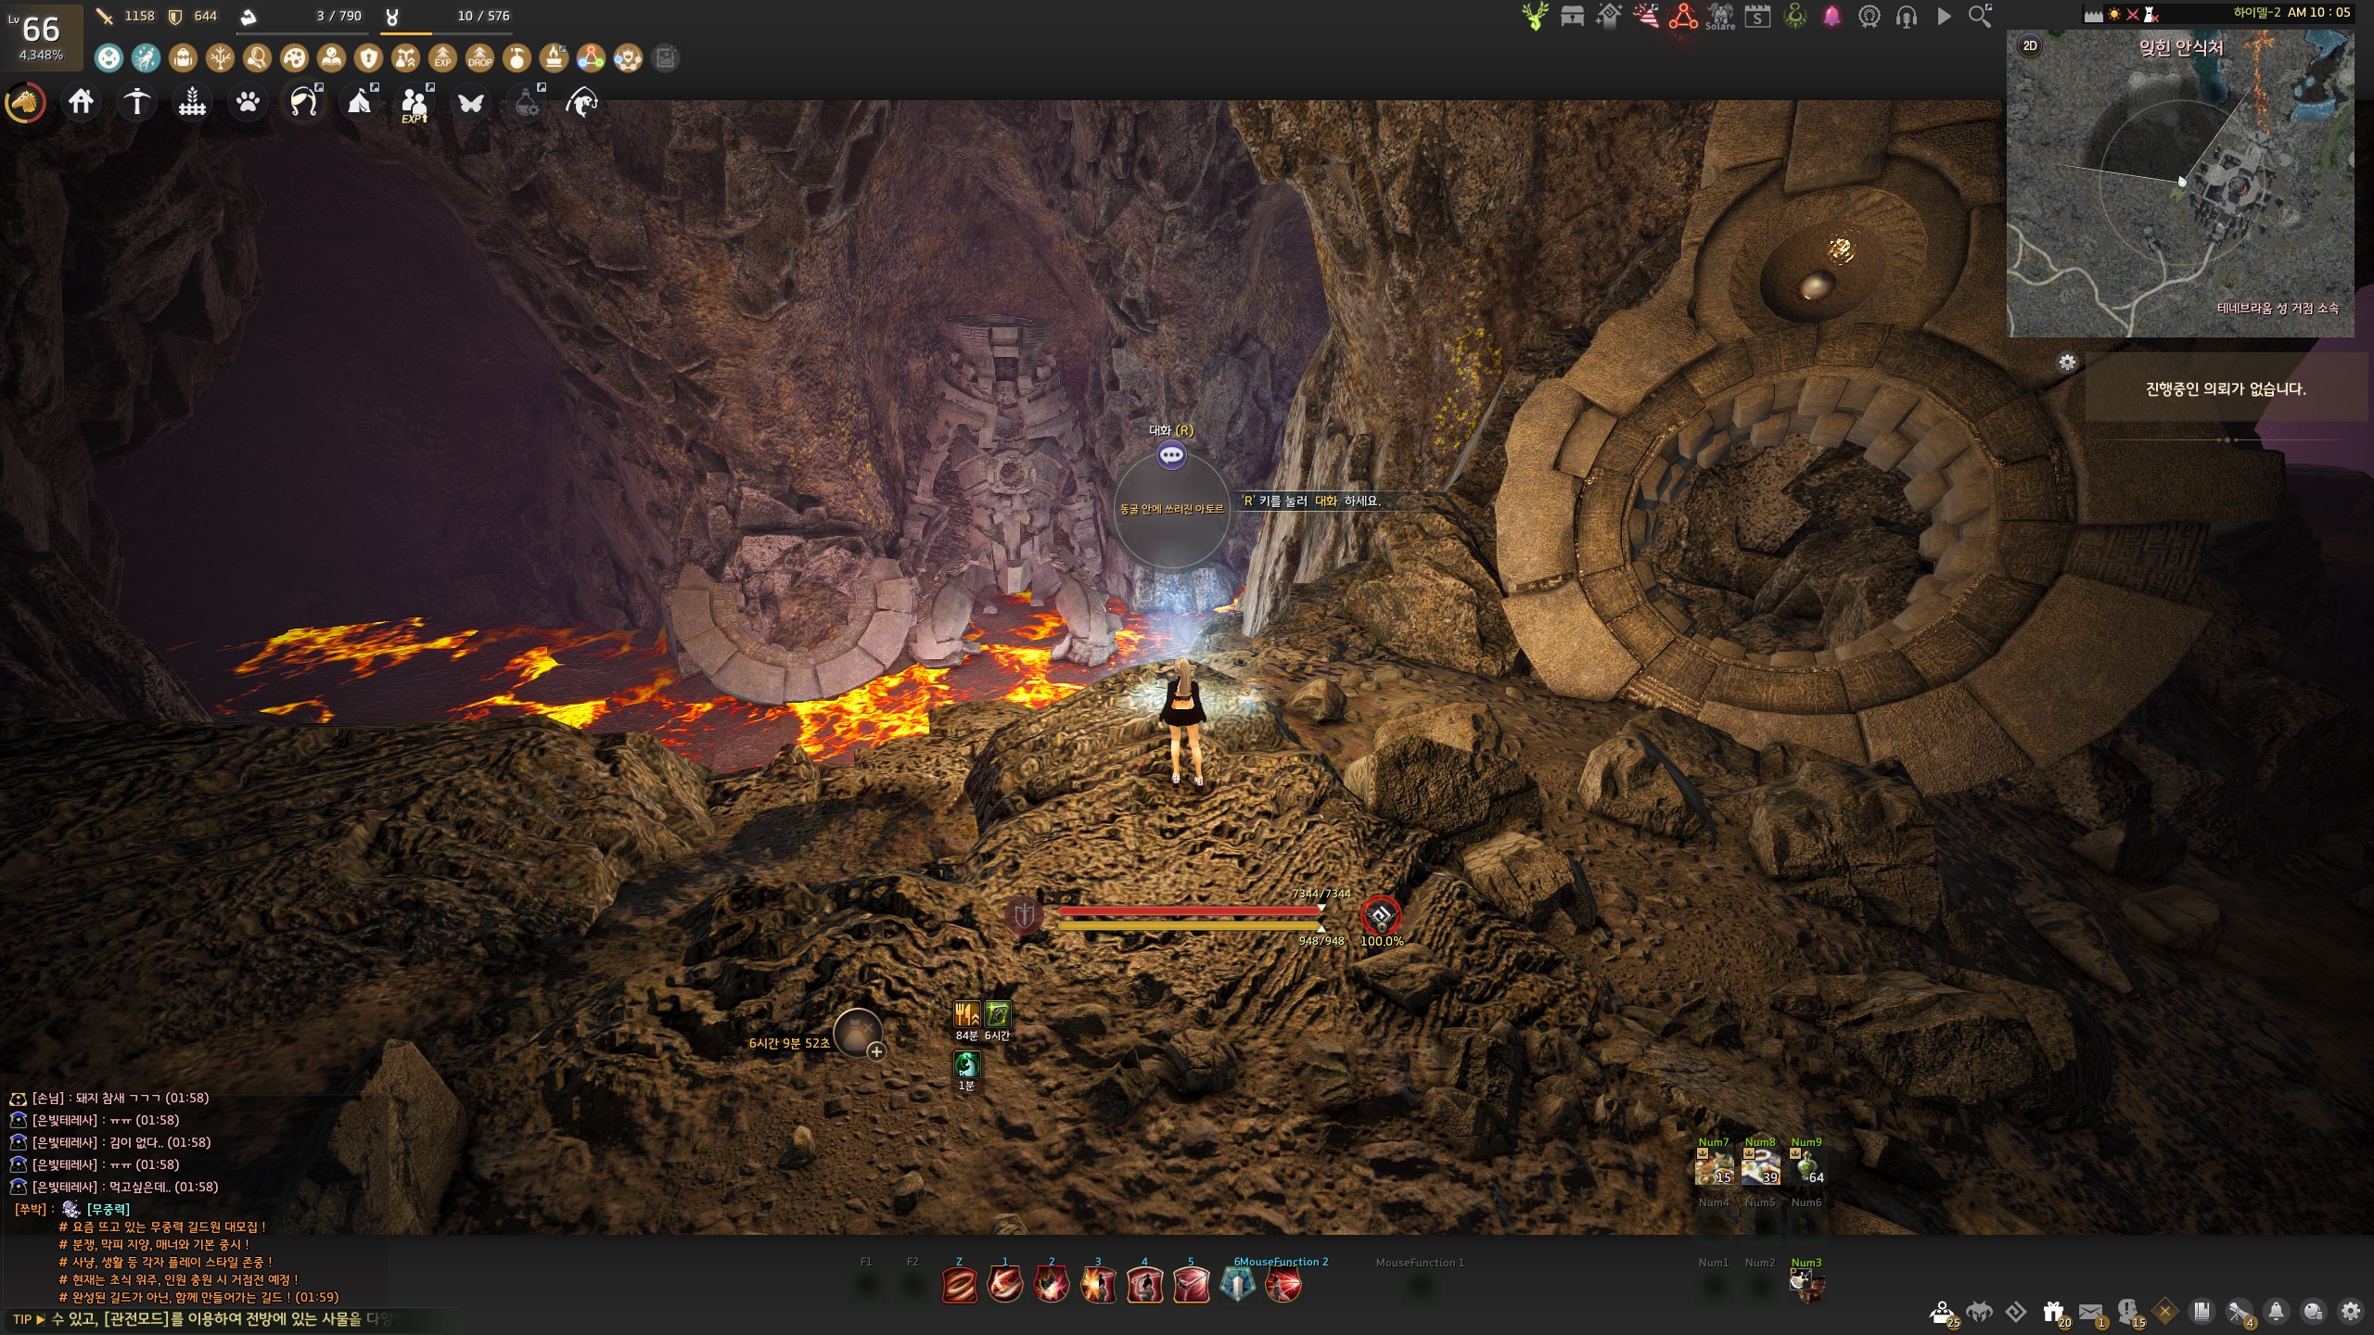Open quest widget settings gear
Screen dimensions: 2374x1335
(x=2067, y=362)
